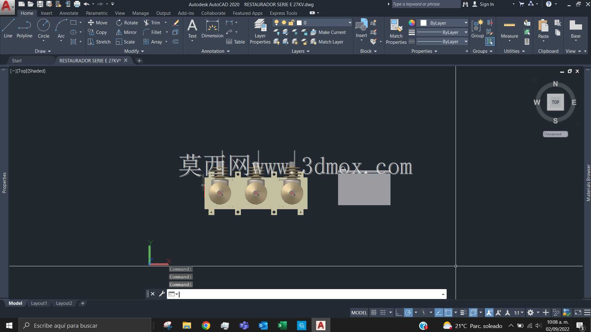Insert a Table

pos(236,42)
